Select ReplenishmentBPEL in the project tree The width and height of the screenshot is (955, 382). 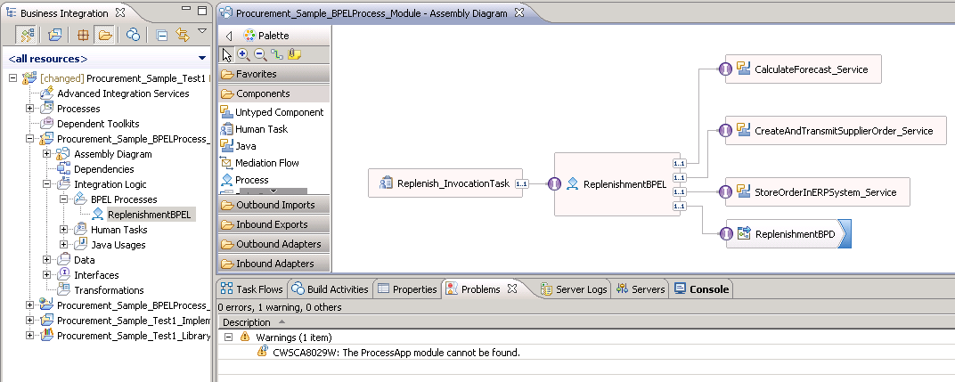click(x=149, y=215)
